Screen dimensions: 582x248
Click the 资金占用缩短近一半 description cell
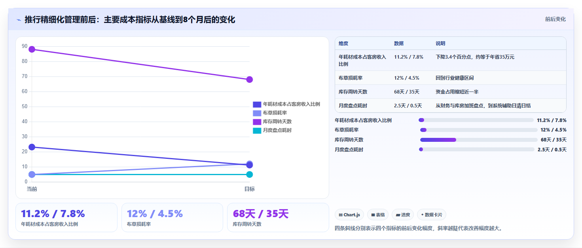pyautogui.click(x=457, y=92)
